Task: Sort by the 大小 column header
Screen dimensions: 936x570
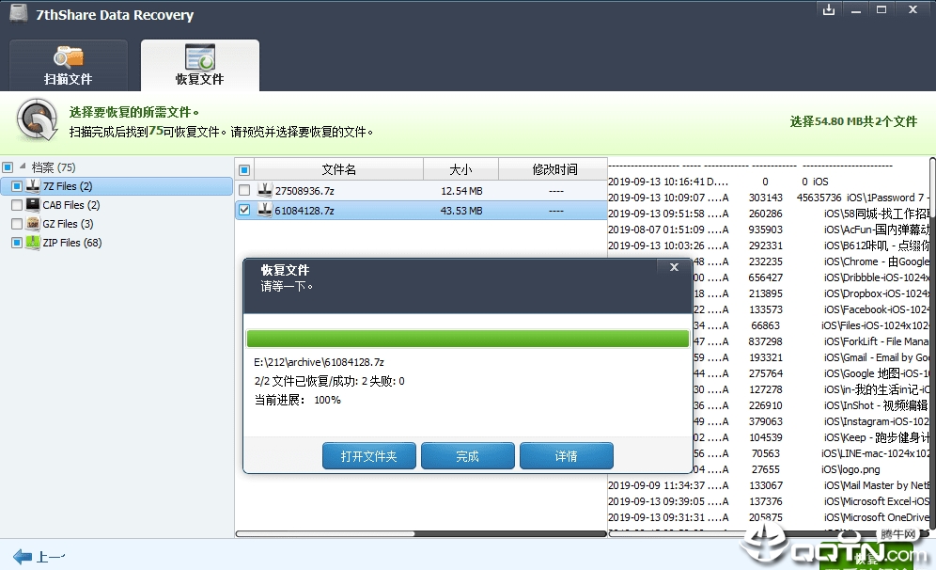Action: click(x=460, y=169)
